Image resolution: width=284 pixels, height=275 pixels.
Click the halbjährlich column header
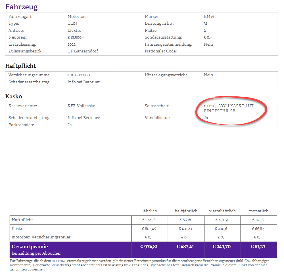click(186, 211)
